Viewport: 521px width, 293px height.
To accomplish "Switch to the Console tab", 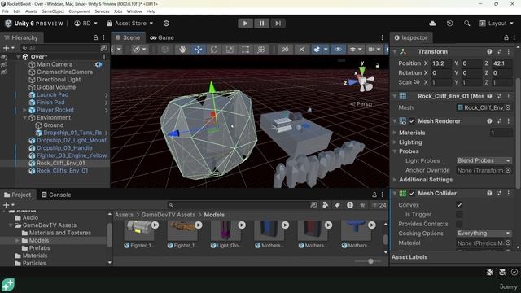I will (x=56, y=195).
